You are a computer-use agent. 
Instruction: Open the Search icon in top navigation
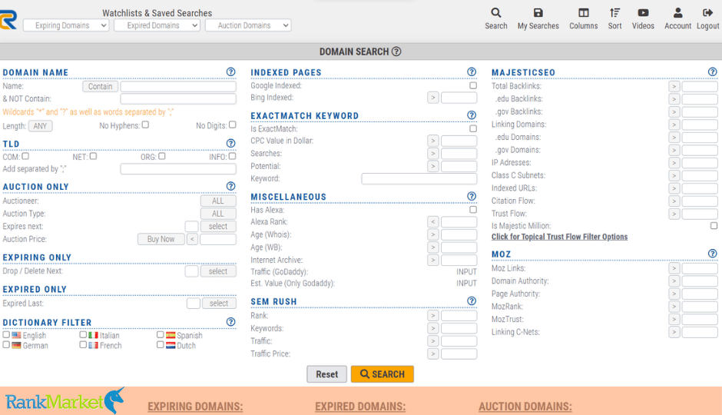pos(496,13)
